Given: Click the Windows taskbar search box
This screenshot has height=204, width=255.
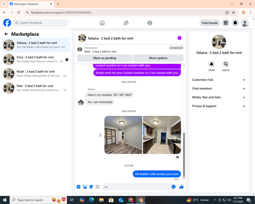Looking at the screenshot, I should 38,200.
